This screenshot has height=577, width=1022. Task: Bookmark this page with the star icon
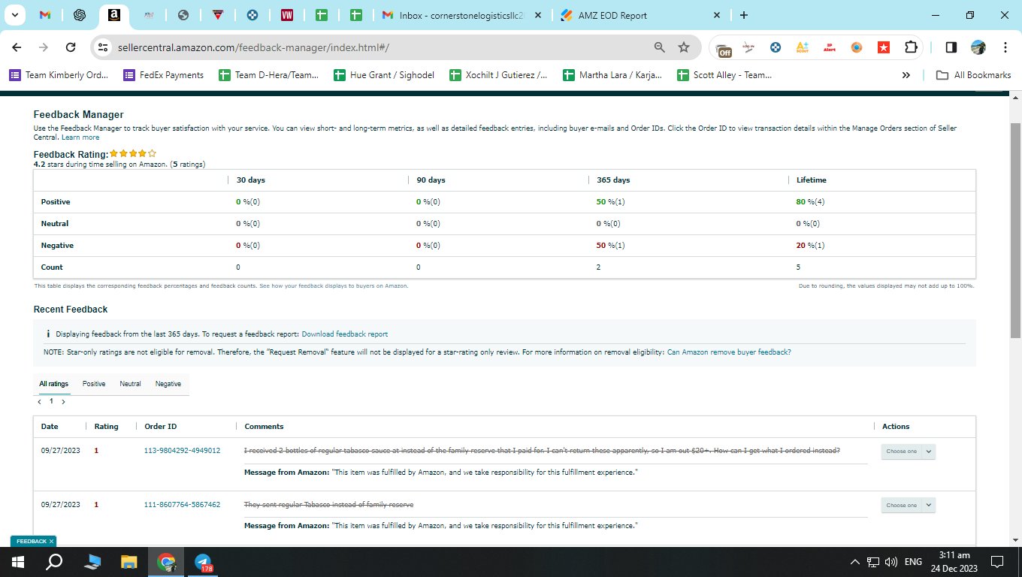[684, 47]
